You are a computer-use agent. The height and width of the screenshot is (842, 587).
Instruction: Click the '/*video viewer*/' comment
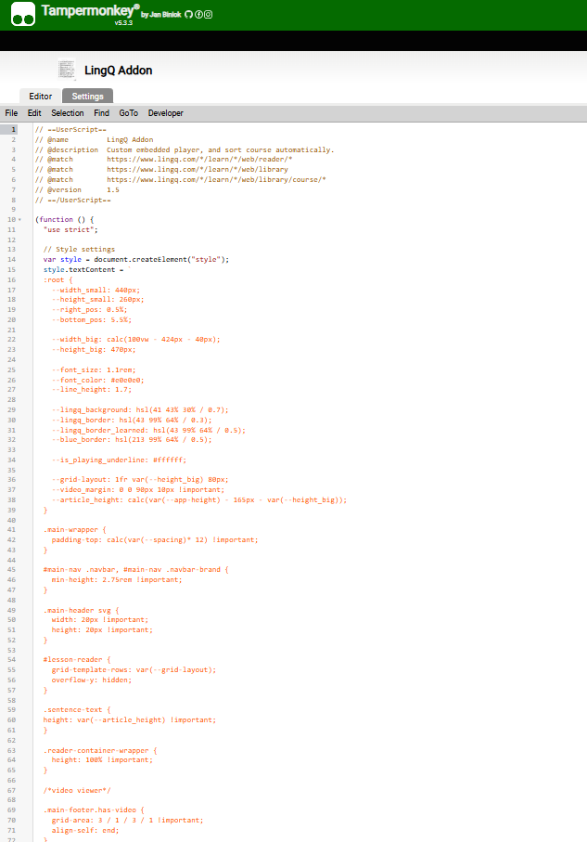pyautogui.click(x=77, y=790)
